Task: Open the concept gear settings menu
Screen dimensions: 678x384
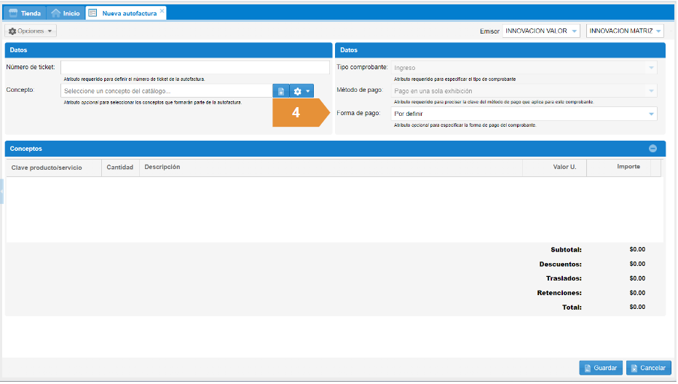Action: tap(301, 91)
